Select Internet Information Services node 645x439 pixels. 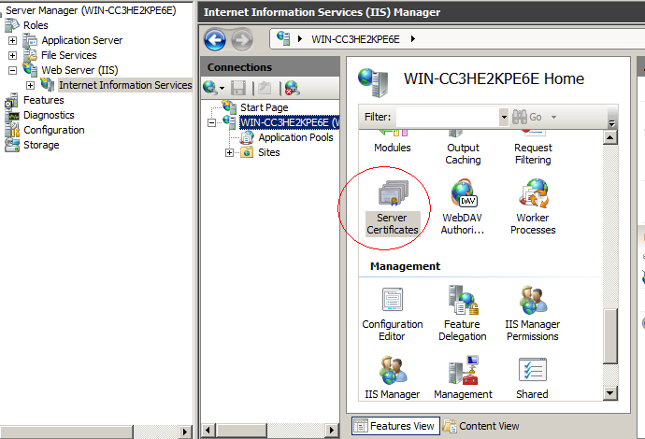coord(125,85)
